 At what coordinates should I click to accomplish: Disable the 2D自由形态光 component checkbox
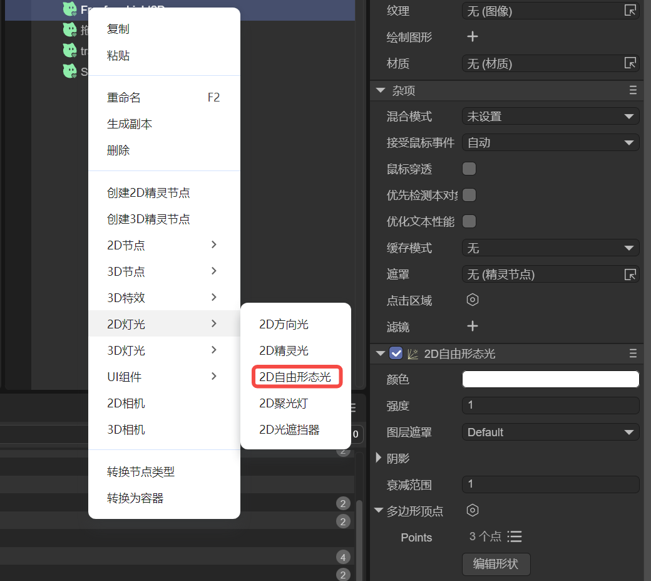(396, 353)
